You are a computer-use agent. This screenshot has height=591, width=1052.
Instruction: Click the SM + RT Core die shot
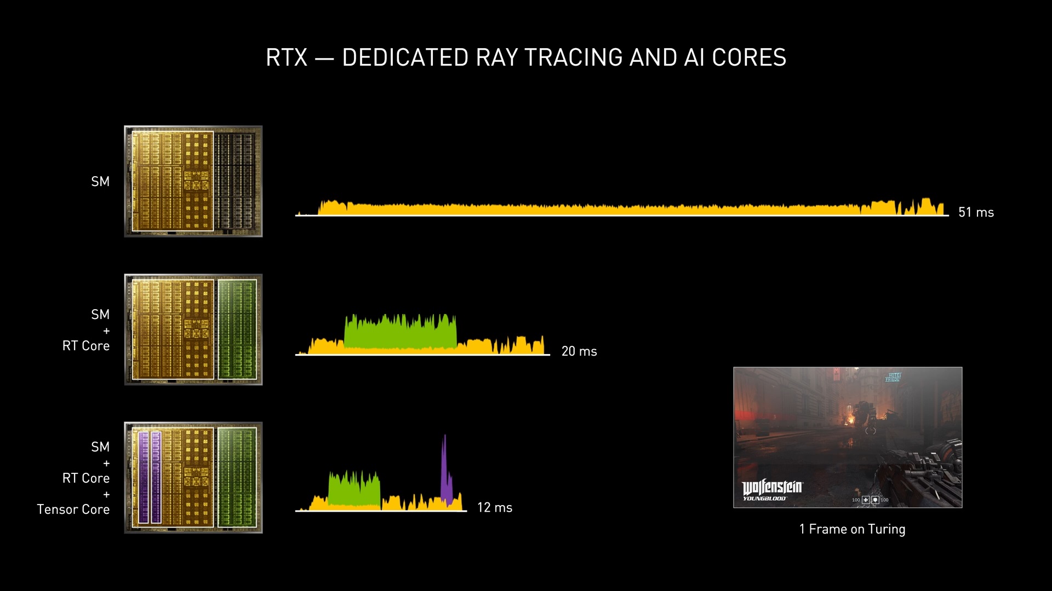tap(193, 330)
